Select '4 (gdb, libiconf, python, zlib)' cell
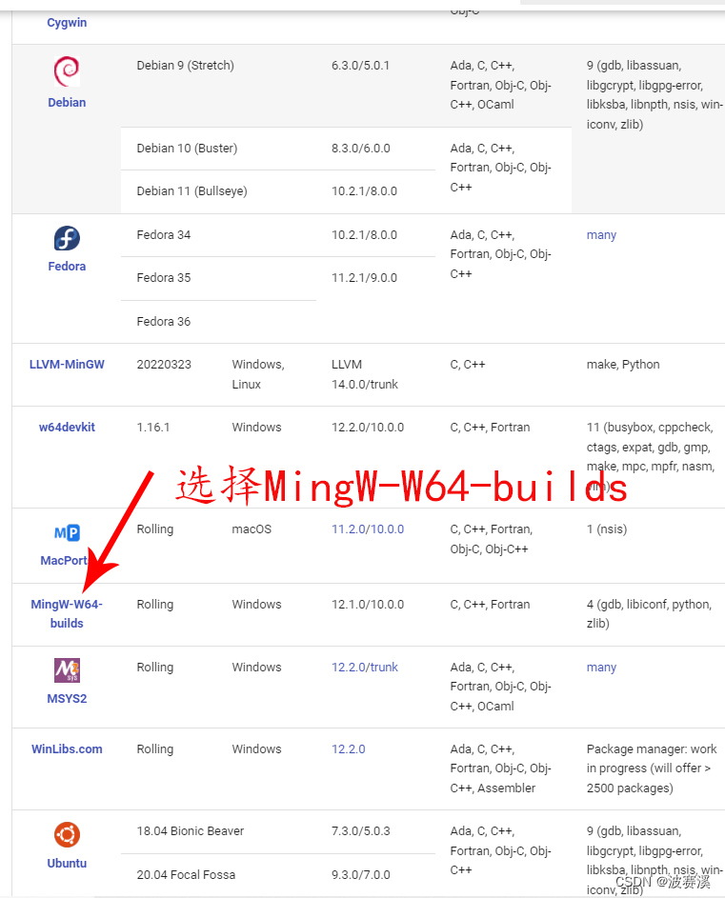The width and height of the screenshot is (725, 898). point(649,613)
